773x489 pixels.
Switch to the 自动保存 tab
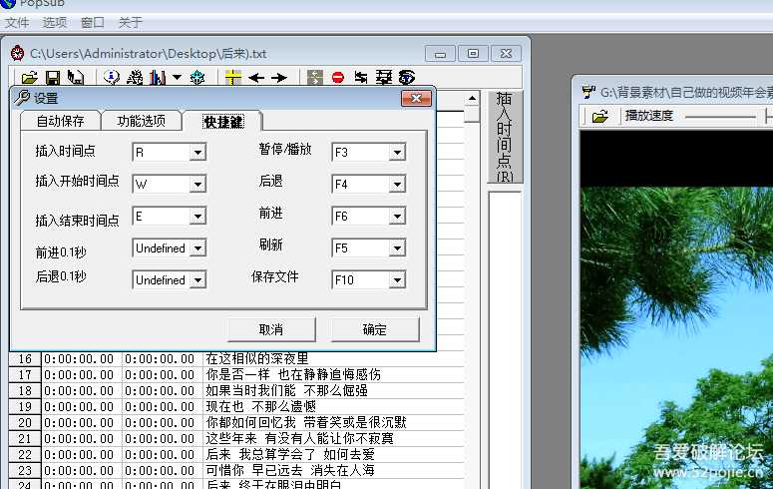(x=60, y=121)
